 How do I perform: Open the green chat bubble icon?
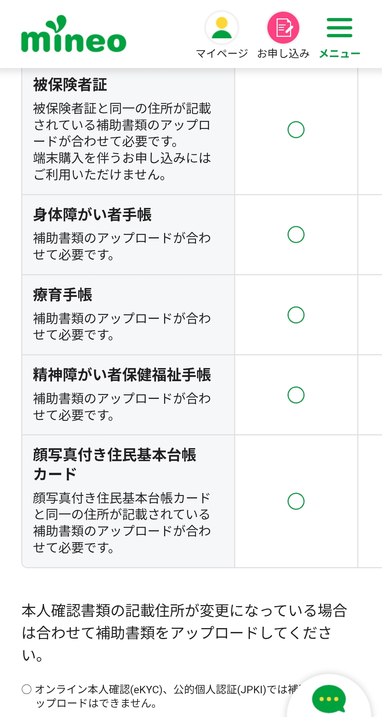pyautogui.click(x=328, y=699)
